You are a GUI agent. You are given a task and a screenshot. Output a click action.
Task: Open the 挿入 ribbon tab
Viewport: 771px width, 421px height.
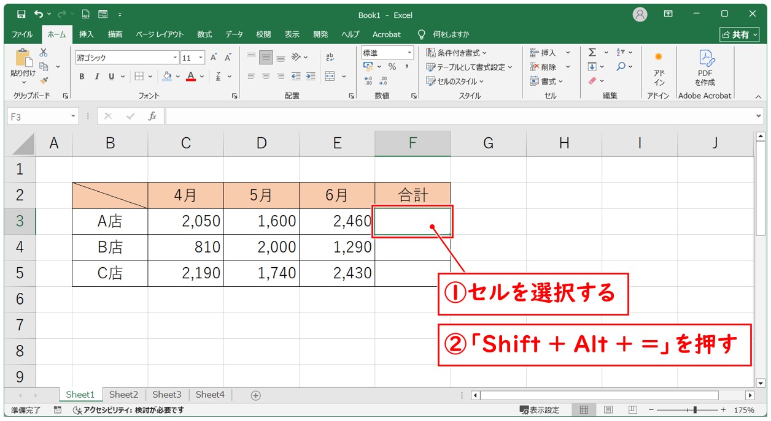point(86,34)
